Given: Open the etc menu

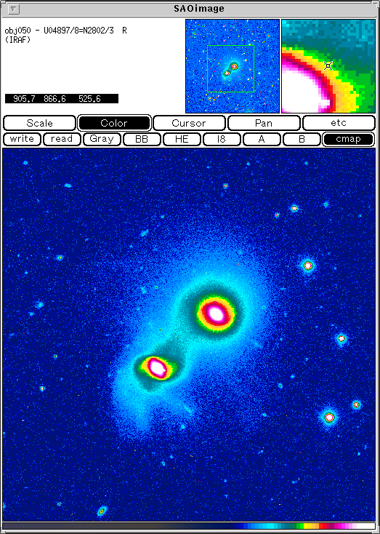Looking at the screenshot, I should tap(339, 123).
